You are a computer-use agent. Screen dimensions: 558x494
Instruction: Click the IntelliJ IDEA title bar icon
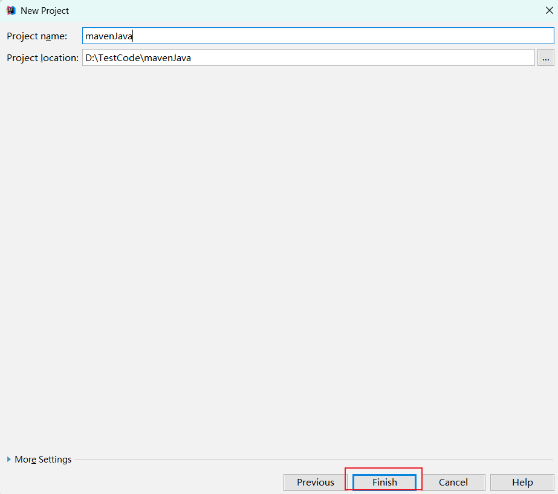11,11
